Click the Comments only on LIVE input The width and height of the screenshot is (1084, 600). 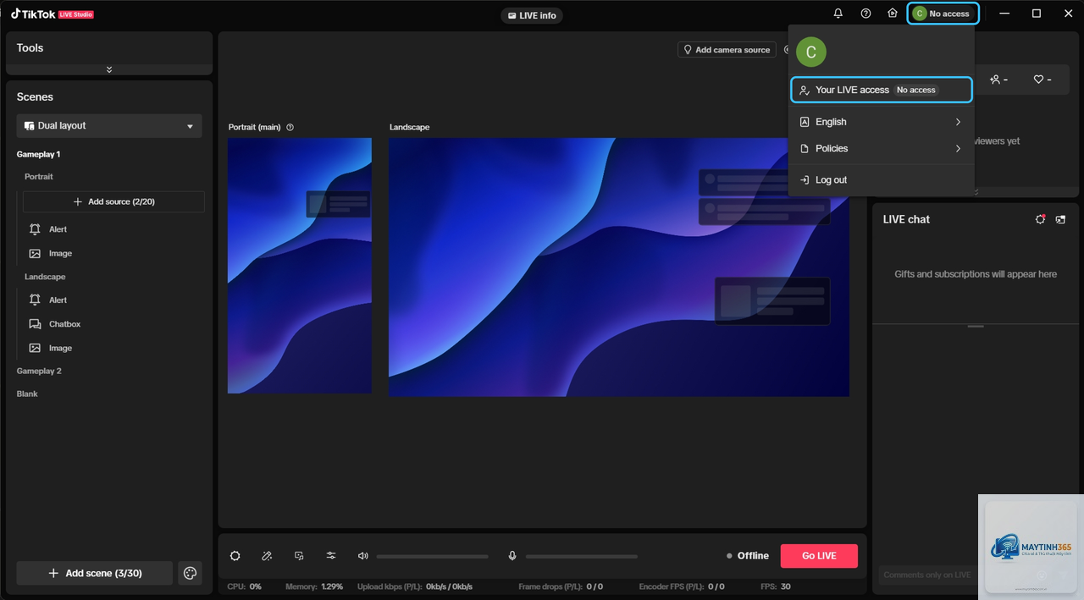point(928,575)
